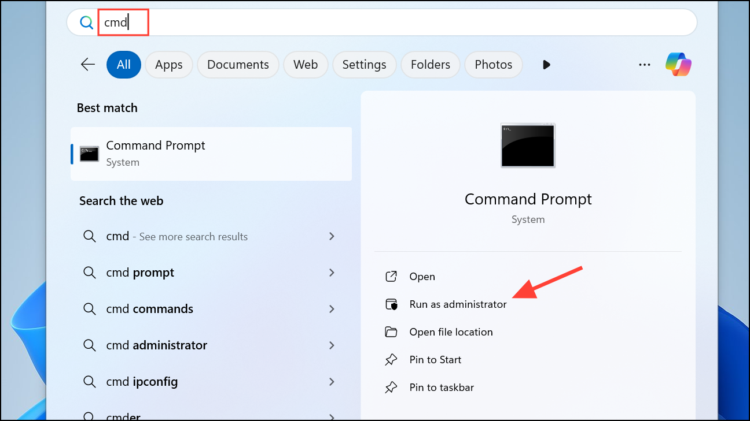Click Run as administrator

pyautogui.click(x=458, y=304)
